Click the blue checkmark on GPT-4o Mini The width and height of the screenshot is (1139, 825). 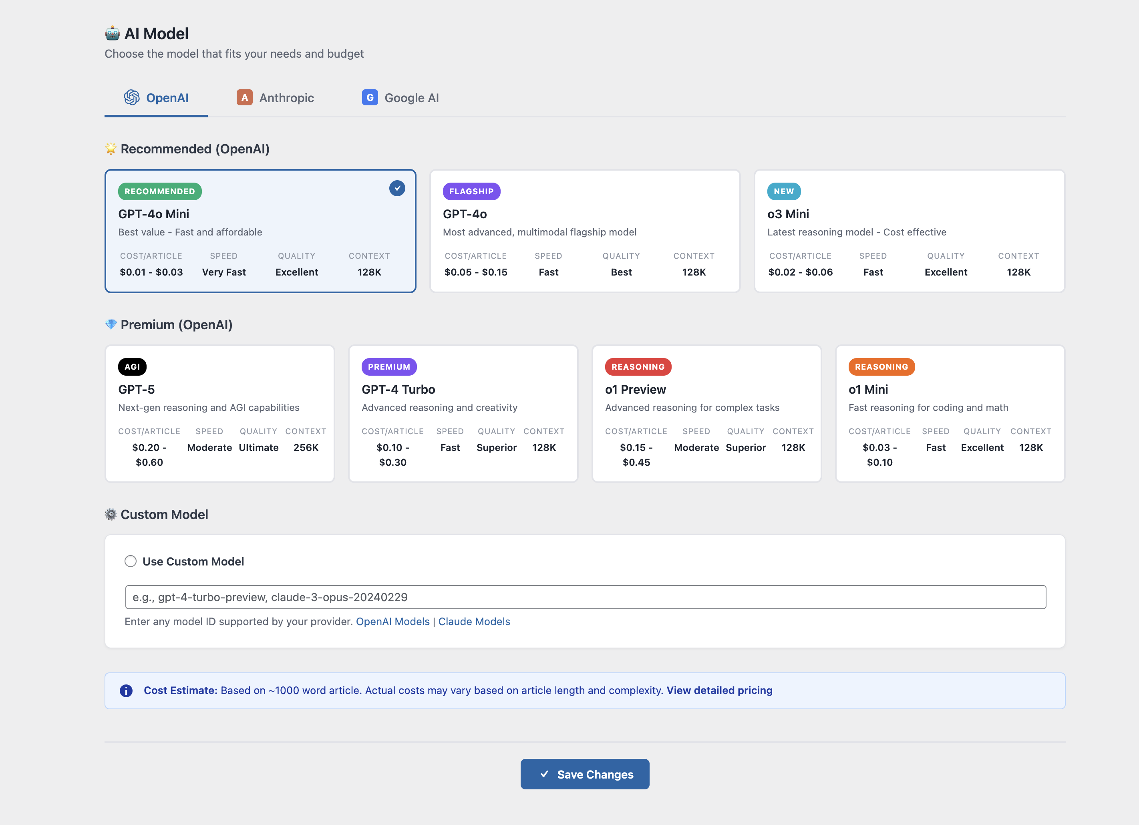click(x=397, y=188)
